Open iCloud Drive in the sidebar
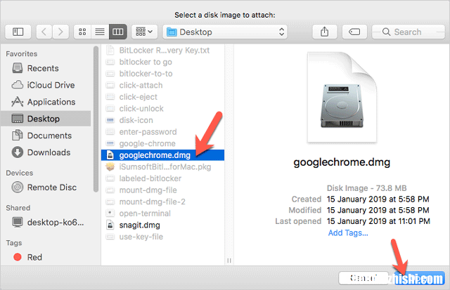Image resolution: width=450 pixels, height=290 pixels. (x=46, y=85)
